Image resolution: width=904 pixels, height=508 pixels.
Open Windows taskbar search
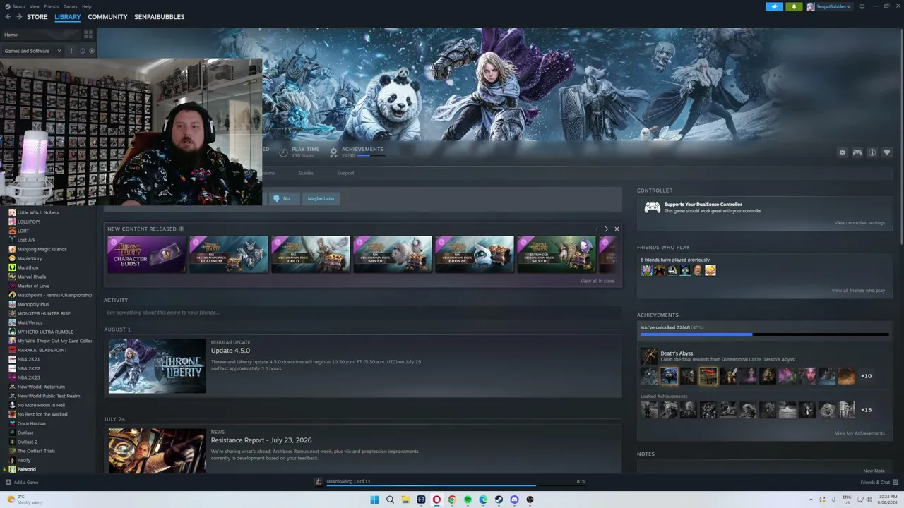[390, 500]
